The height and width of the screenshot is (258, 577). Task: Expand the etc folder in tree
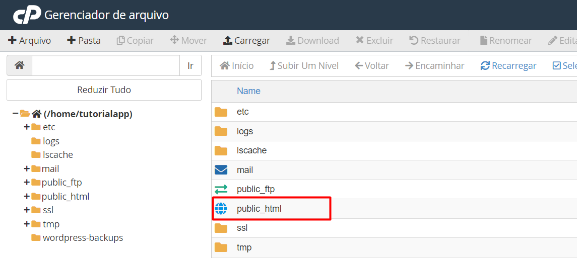point(27,127)
